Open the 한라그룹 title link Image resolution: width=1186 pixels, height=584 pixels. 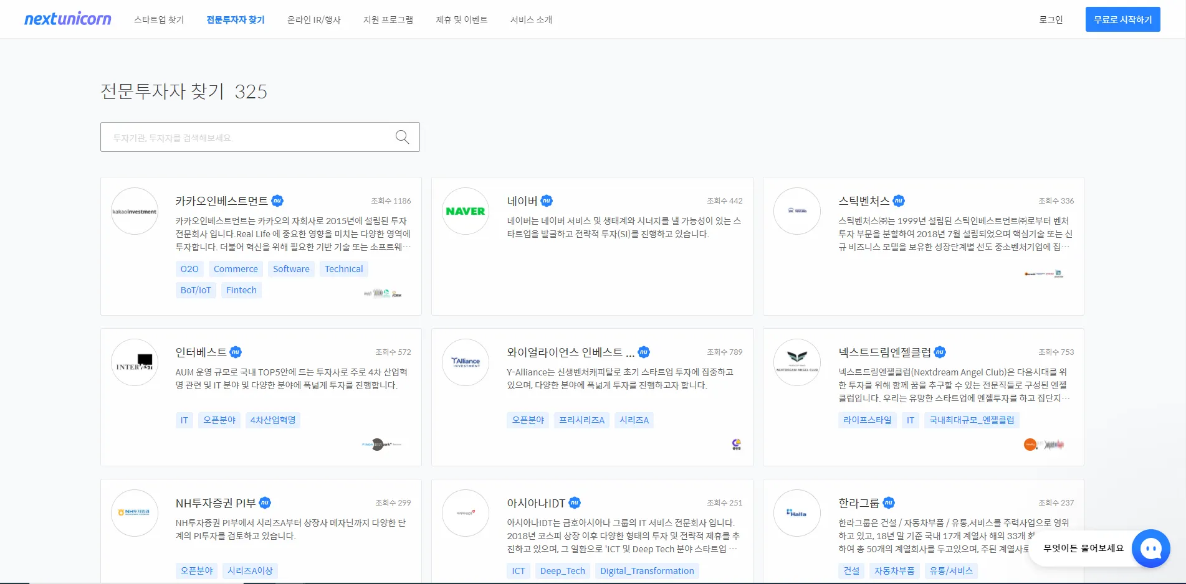[859, 502]
